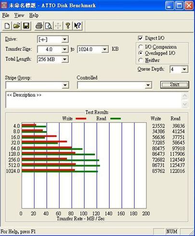The width and height of the screenshot is (195, 236).
Task: Close the ATTO Disk Benchmark window
Action: pos(189,6)
